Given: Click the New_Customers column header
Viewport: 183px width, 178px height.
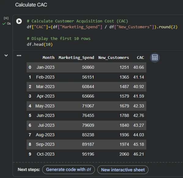Looking at the screenshot, I should [114, 58].
